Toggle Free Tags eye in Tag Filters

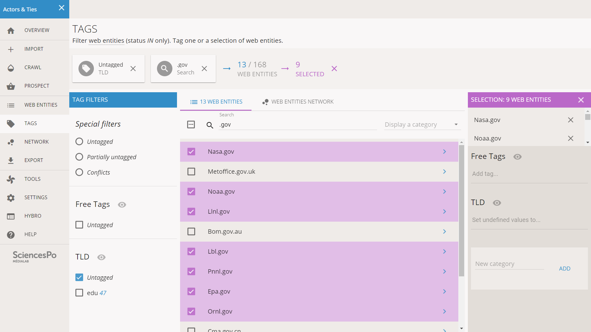[122, 205]
